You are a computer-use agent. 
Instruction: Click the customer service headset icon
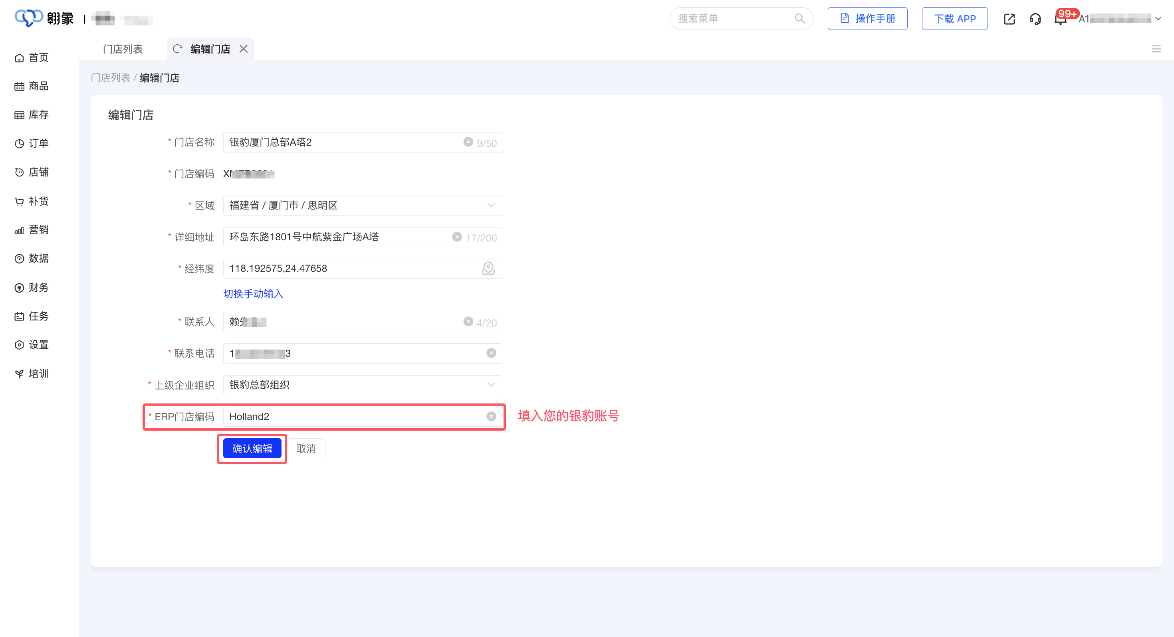coord(1035,19)
